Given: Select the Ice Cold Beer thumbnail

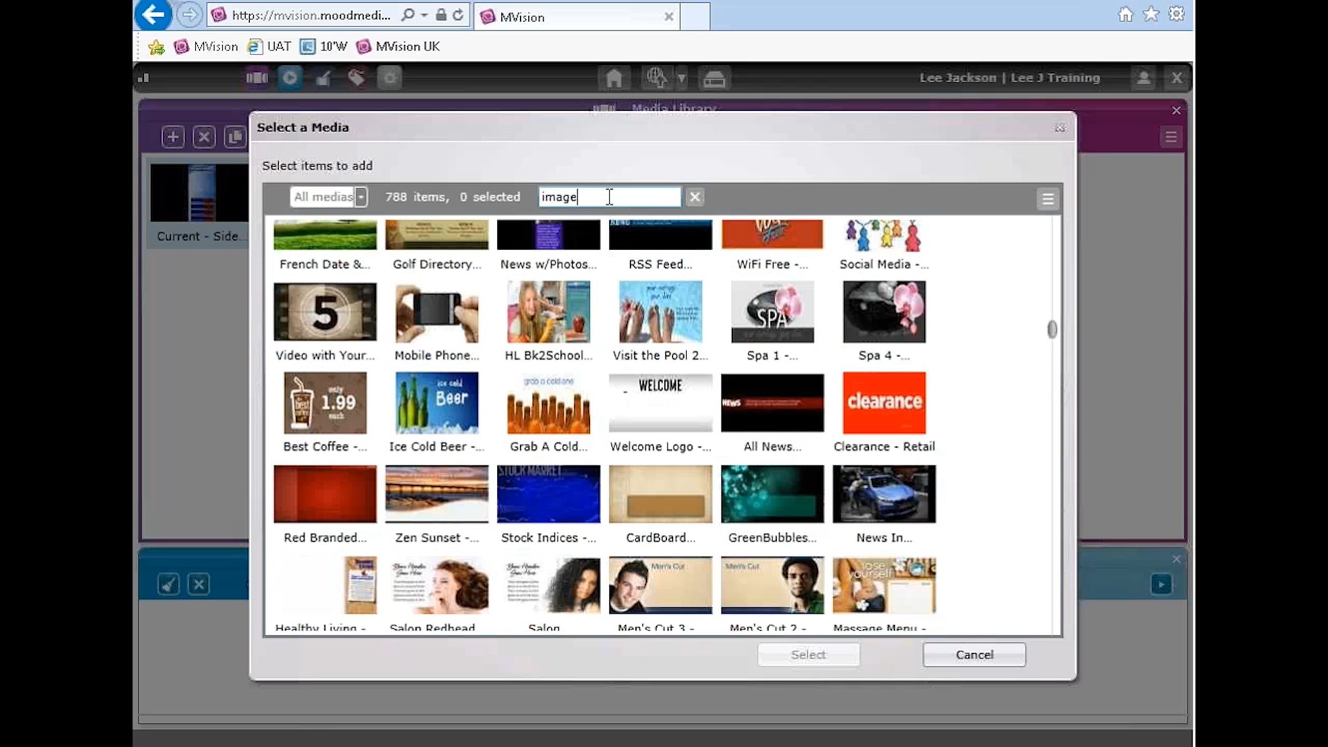Looking at the screenshot, I should [x=437, y=403].
